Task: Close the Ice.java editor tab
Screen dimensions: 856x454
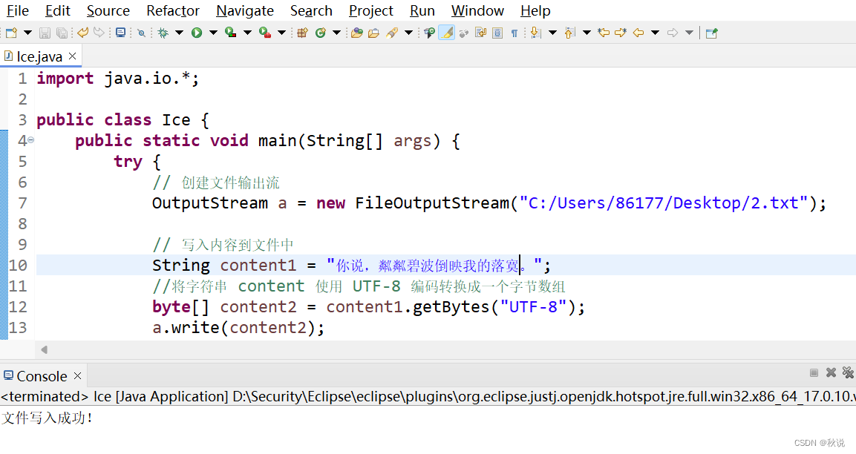Action: (72, 56)
